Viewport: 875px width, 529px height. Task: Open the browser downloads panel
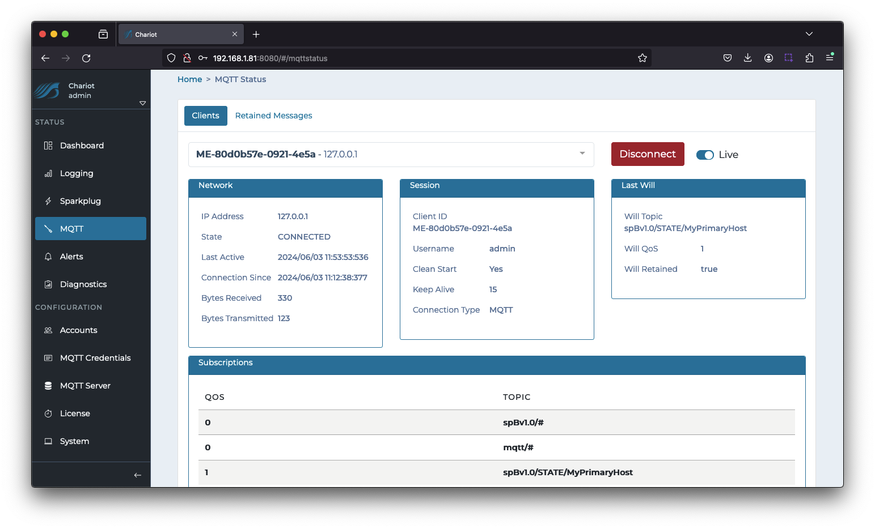coord(748,58)
